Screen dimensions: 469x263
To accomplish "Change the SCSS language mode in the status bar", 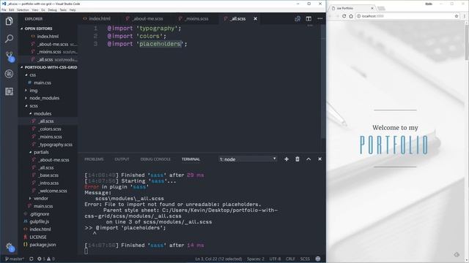I will [305, 259].
